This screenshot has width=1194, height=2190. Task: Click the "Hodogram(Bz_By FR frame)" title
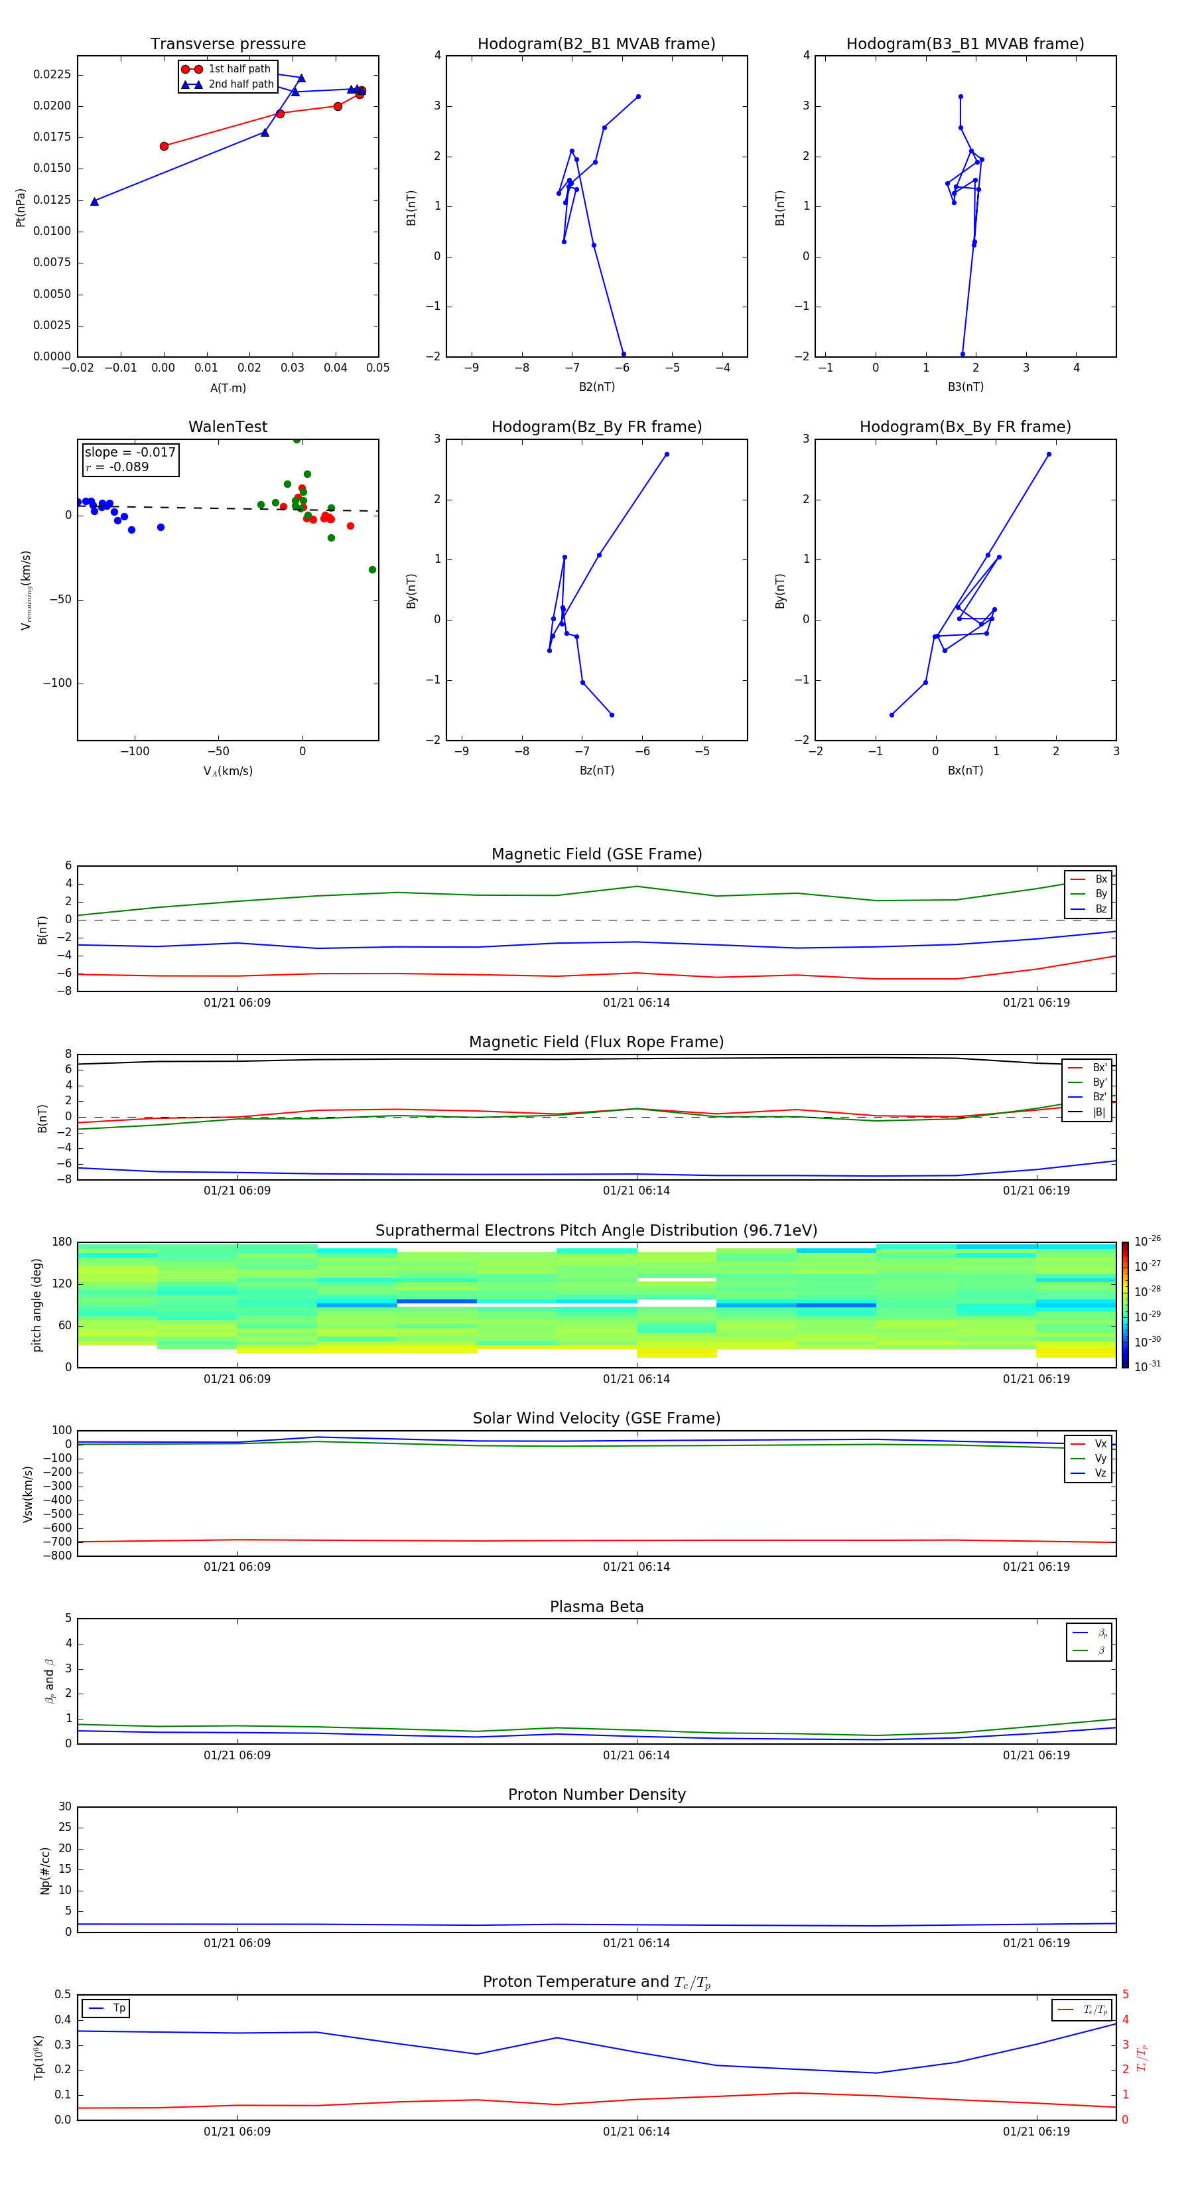point(596,427)
